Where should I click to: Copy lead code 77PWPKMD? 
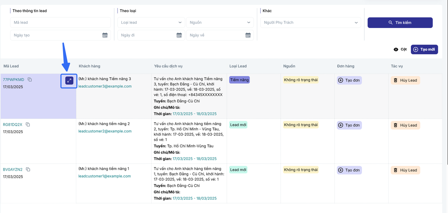click(x=30, y=80)
